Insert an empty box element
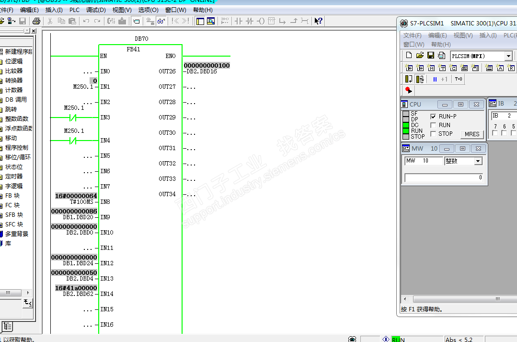This screenshot has height=342, width=517. click(x=271, y=21)
